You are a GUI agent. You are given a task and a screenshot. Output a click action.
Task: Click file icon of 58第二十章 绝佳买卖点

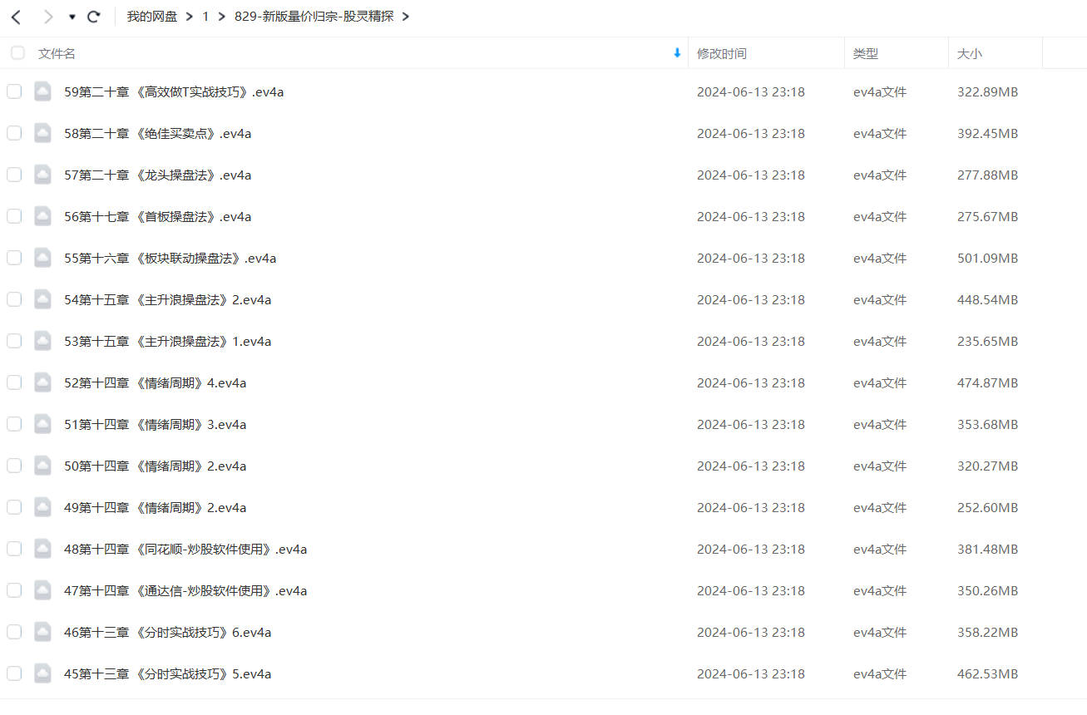pyautogui.click(x=42, y=133)
